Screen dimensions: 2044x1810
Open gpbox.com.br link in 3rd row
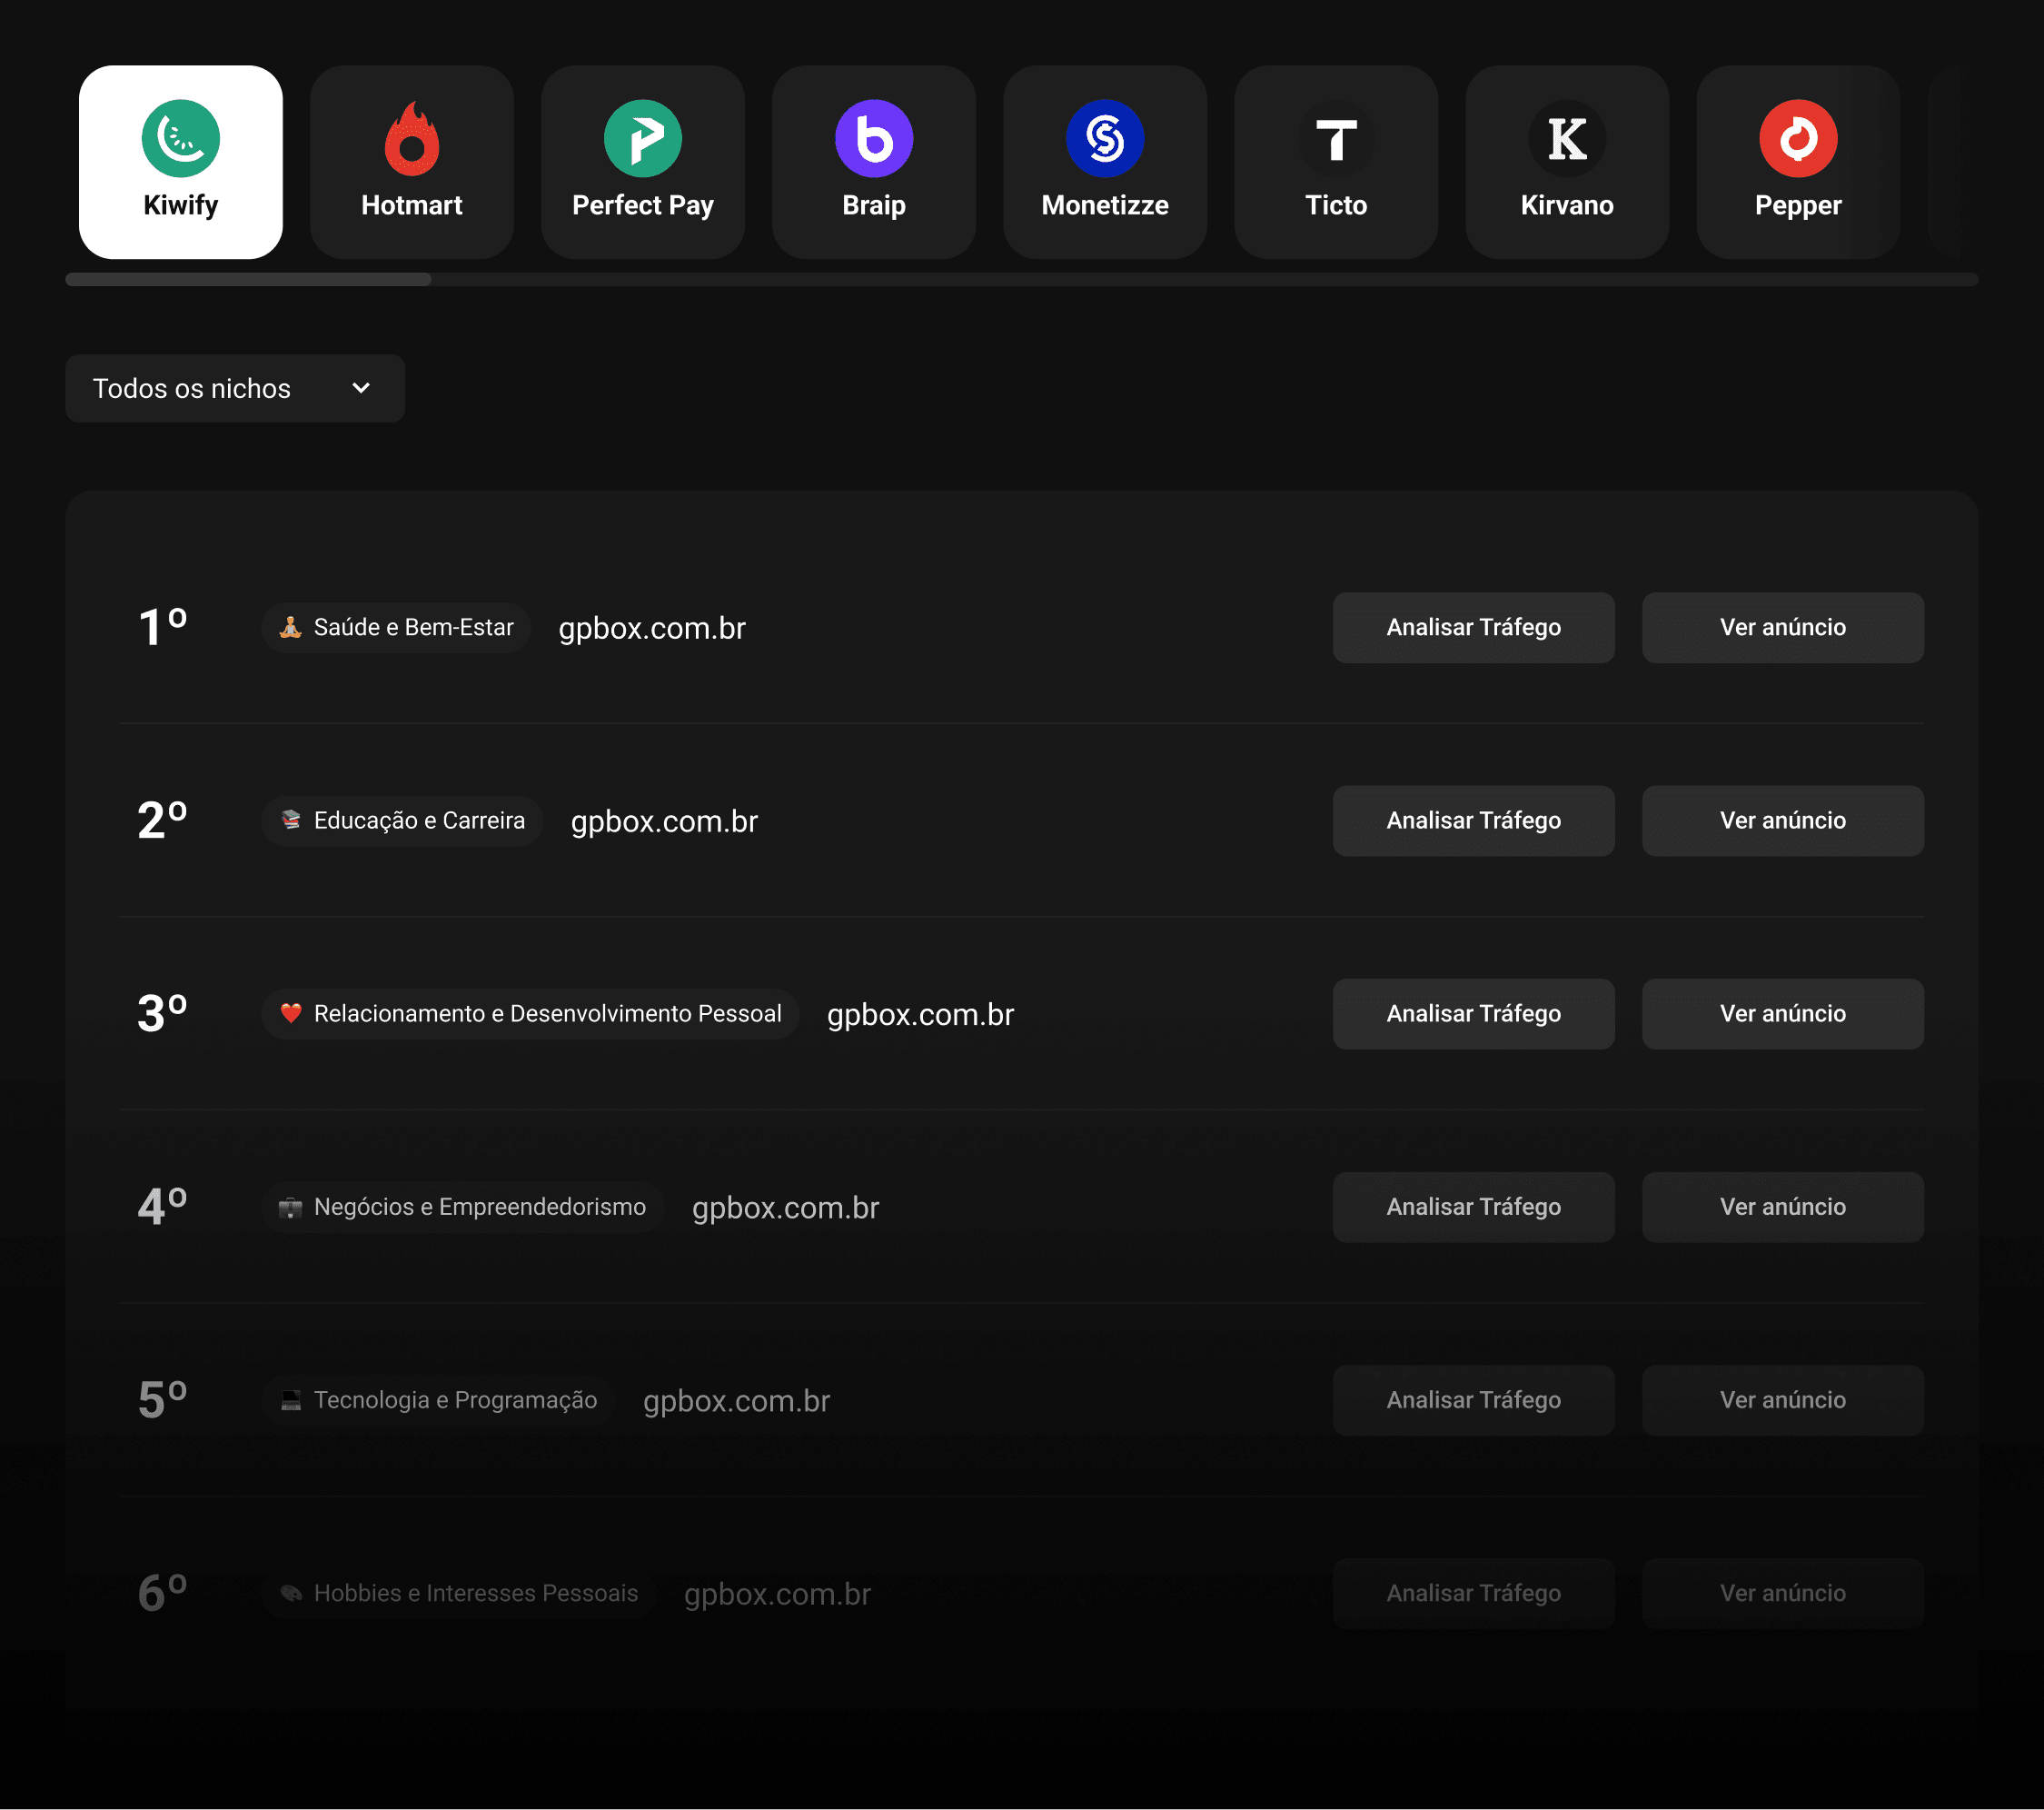point(920,1014)
